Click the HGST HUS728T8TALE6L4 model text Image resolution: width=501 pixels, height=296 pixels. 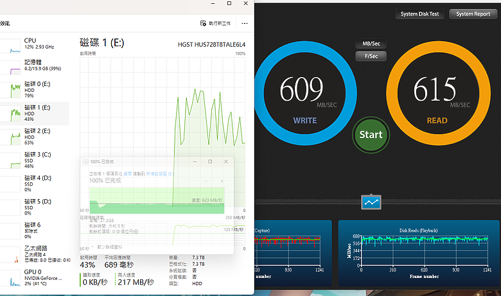tap(211, 45)
